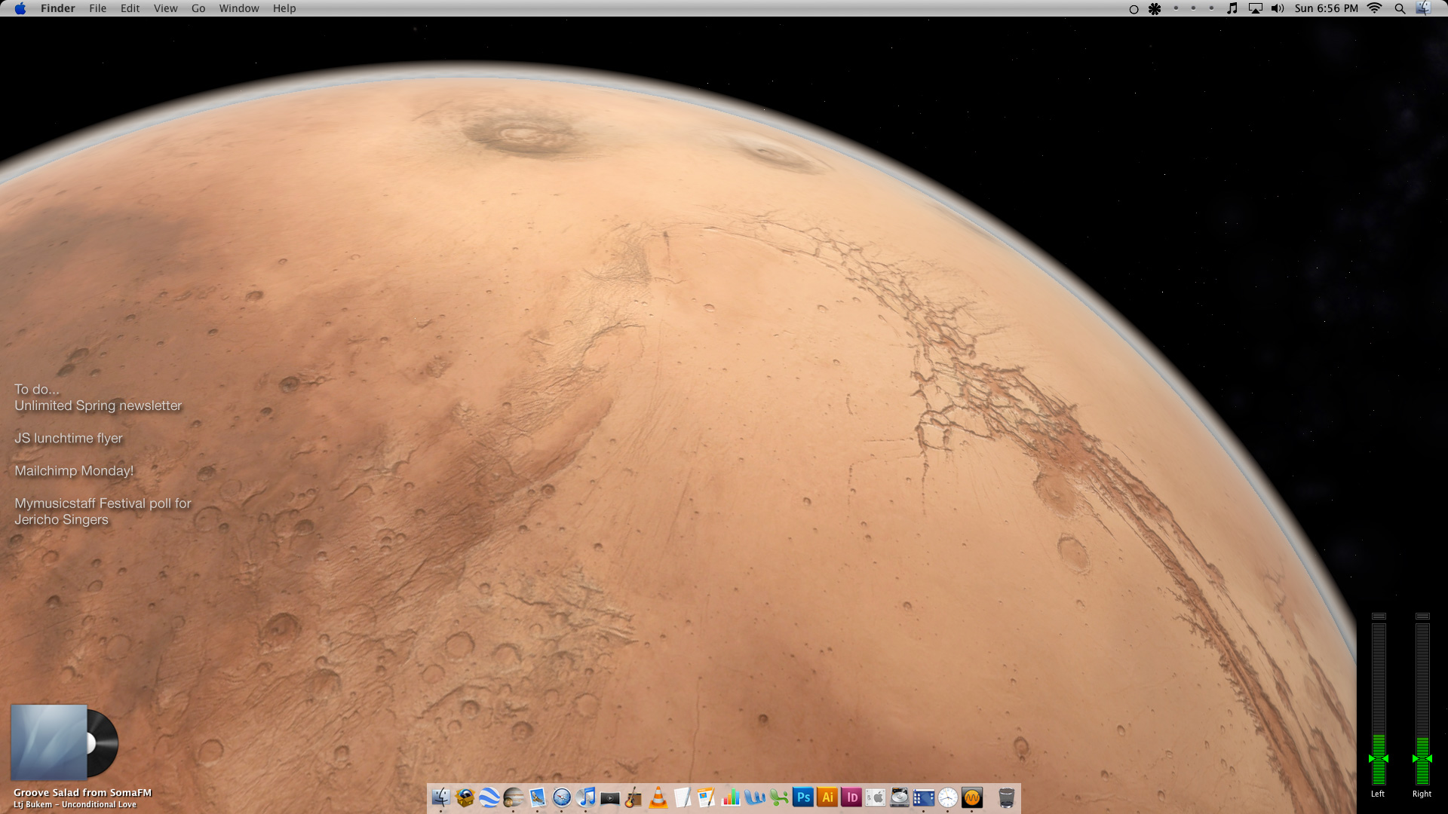Open Photoshop from the dock
The width and height of the screenshot is (1448, 814).
pos(803,797)
